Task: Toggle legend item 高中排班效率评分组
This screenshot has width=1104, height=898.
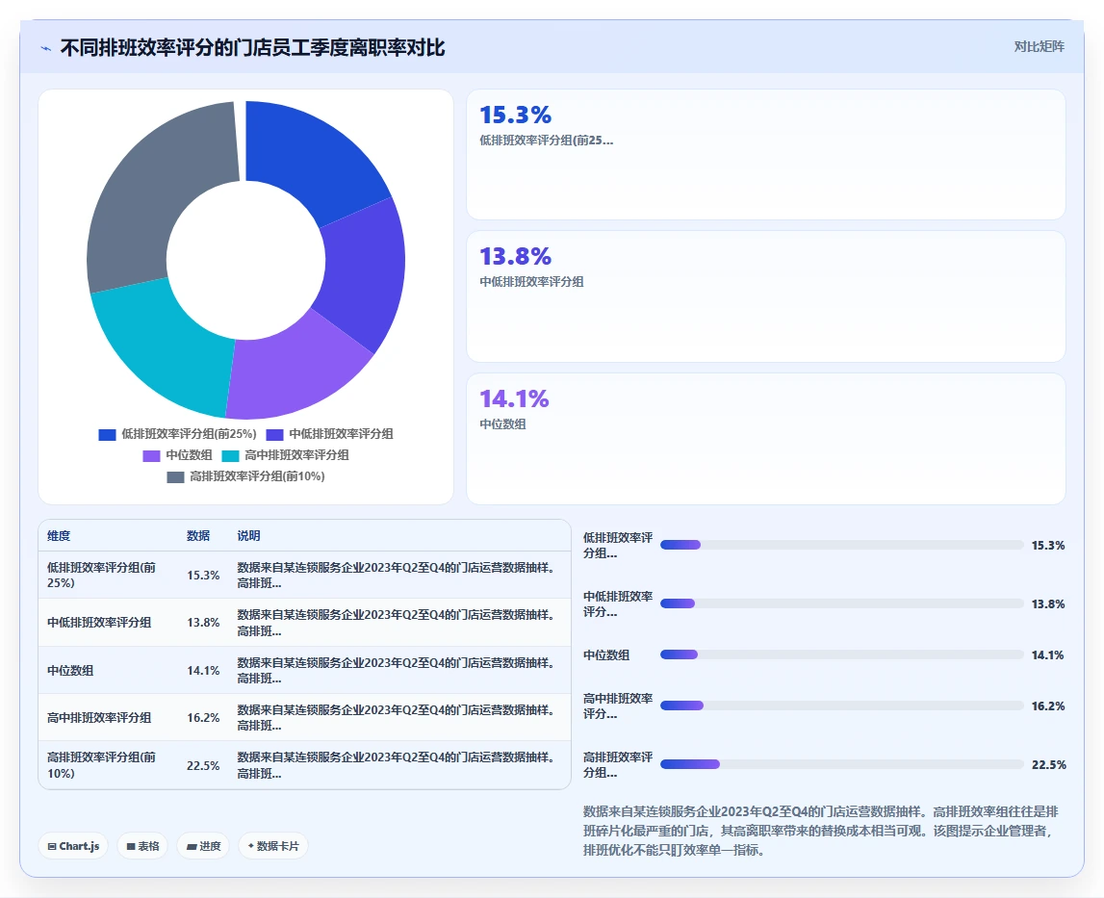Action: pyautogui.click(x=285, y=455)
